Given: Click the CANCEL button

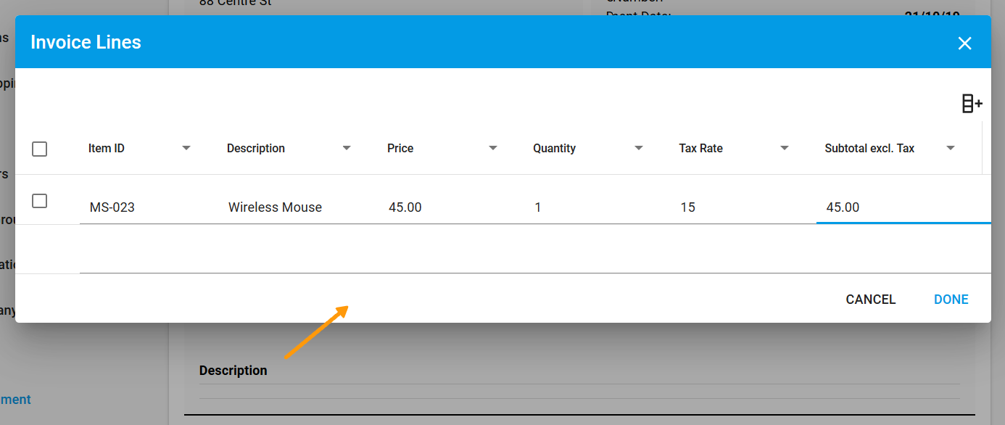Looking at the screenshot, I should [x=870, y=299].
